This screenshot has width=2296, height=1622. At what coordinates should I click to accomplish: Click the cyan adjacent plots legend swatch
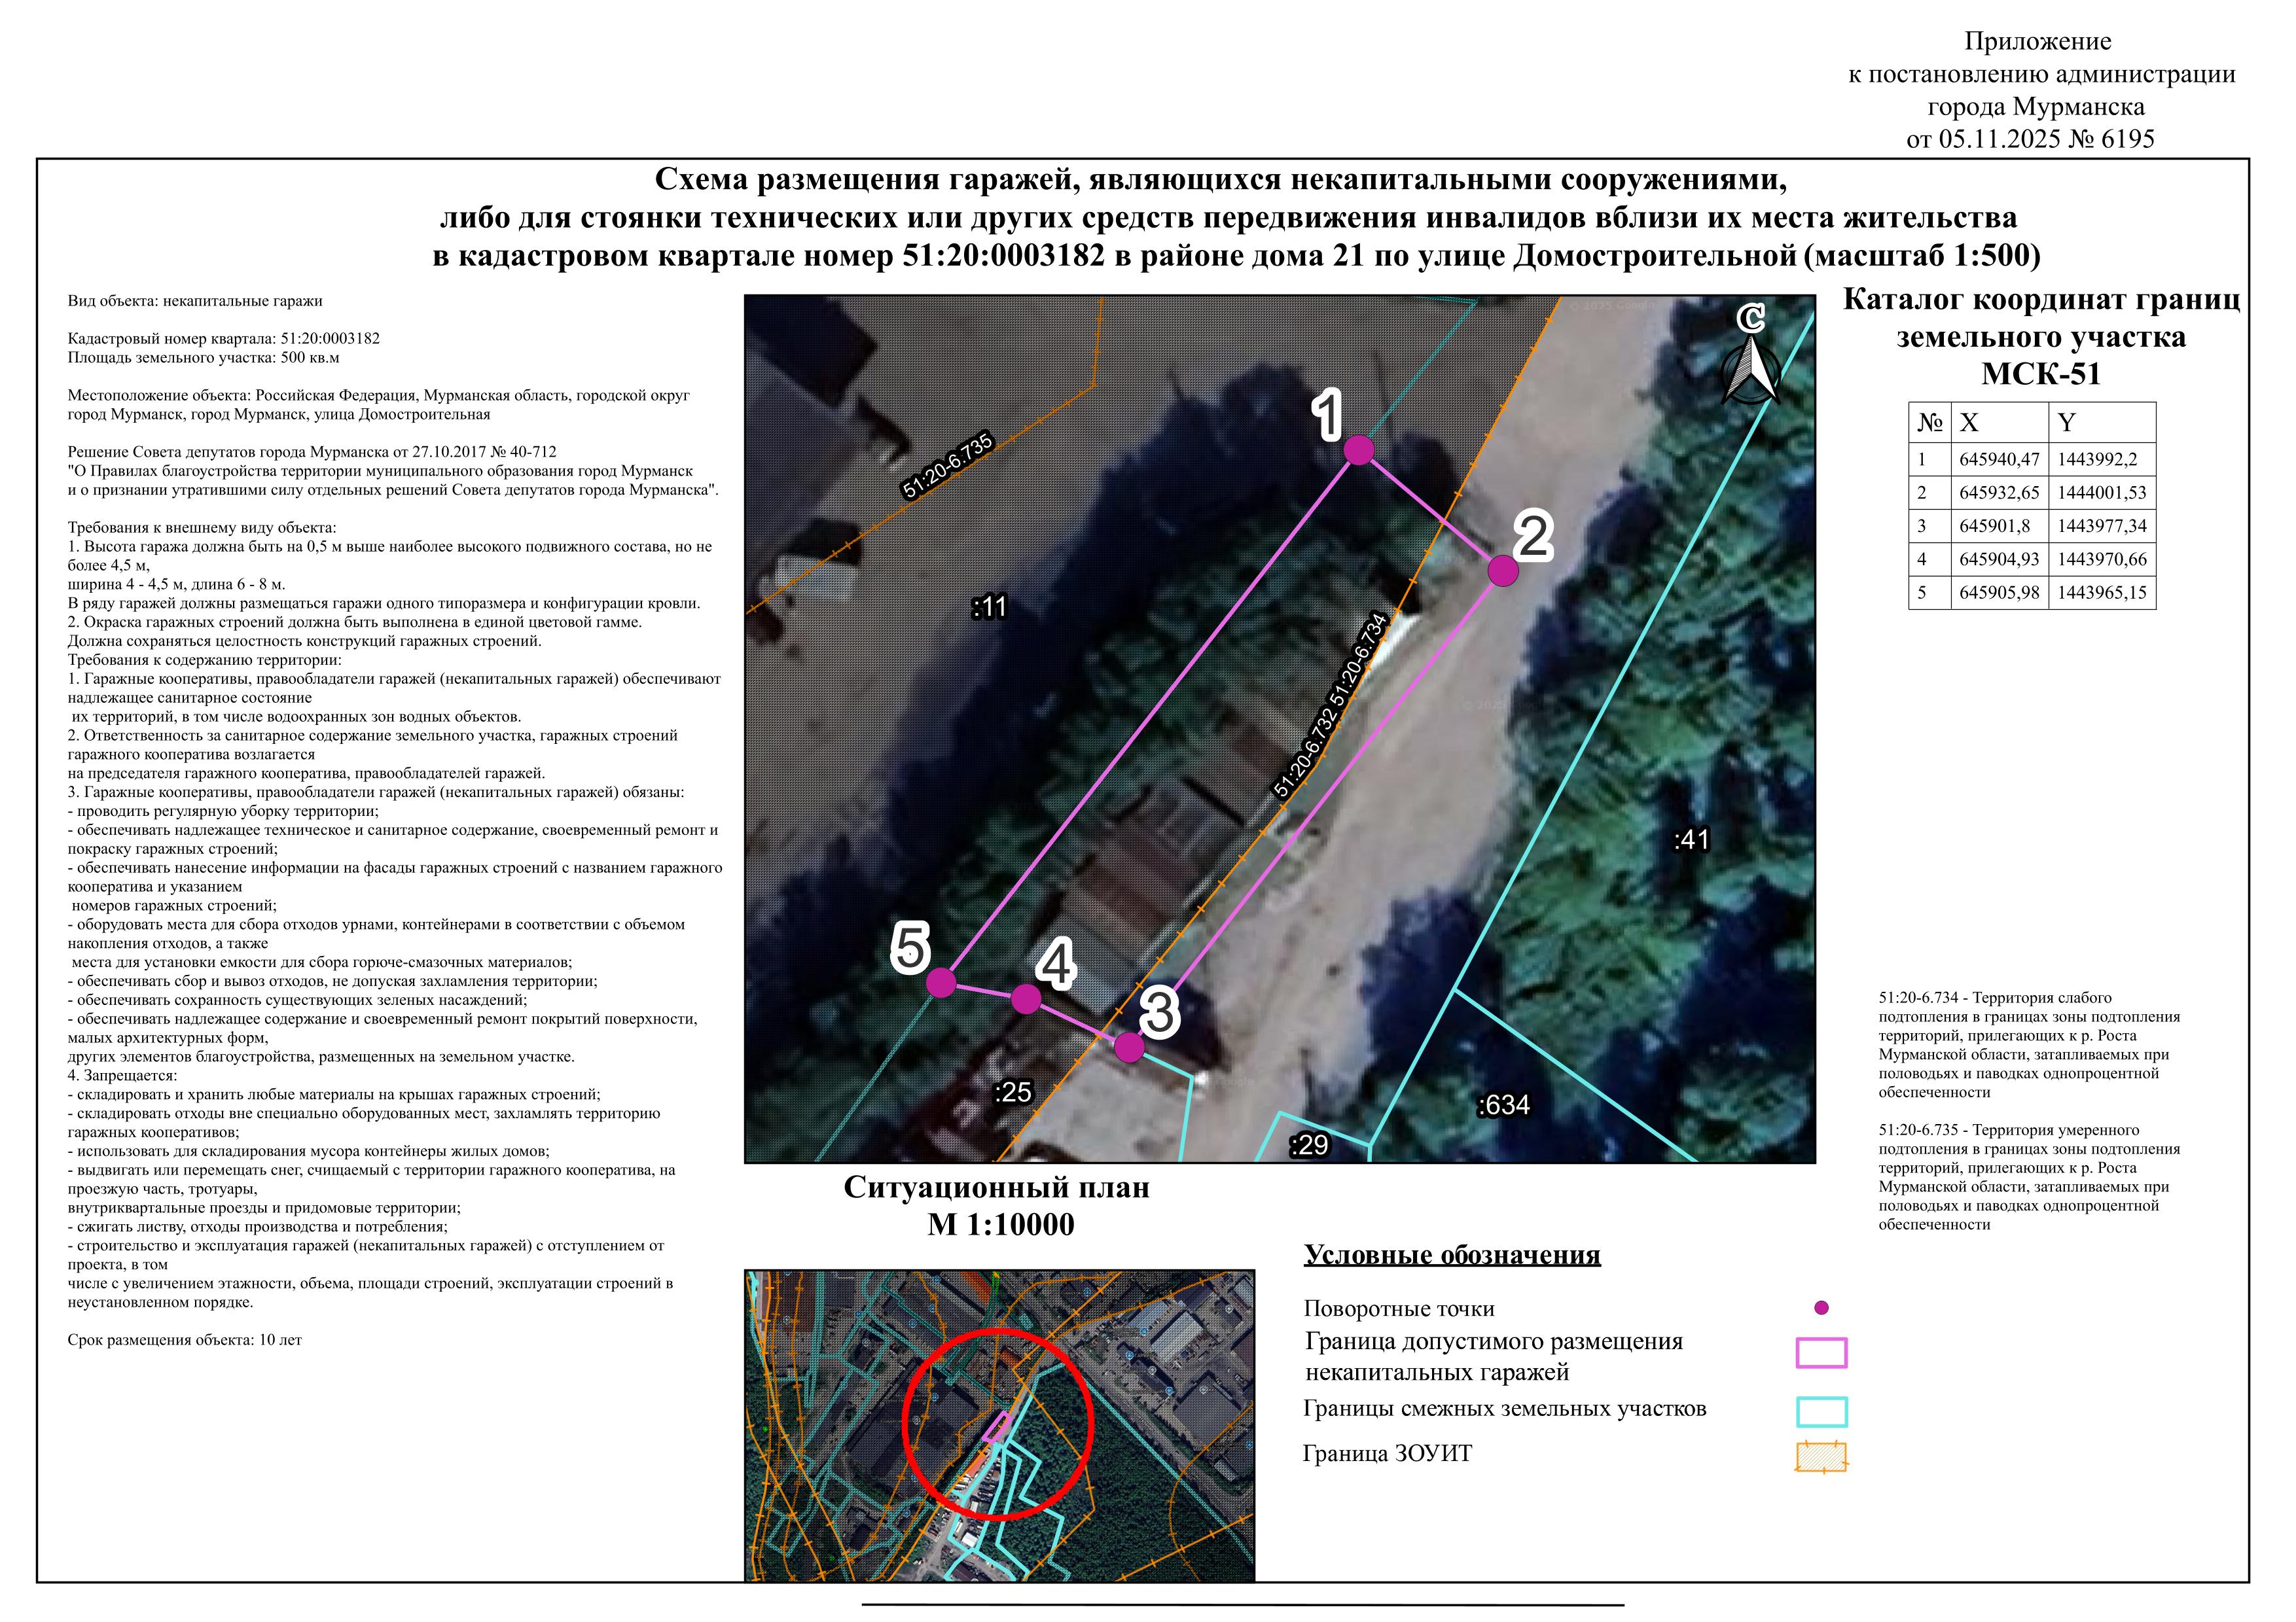(1821, 1411)
